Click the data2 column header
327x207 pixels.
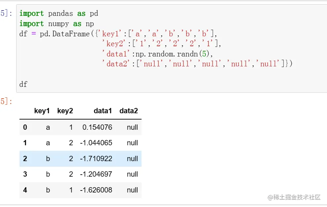[x=129, y=111]
